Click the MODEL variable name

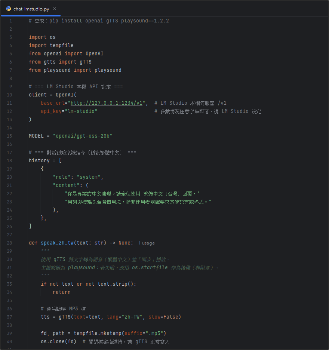36,136
